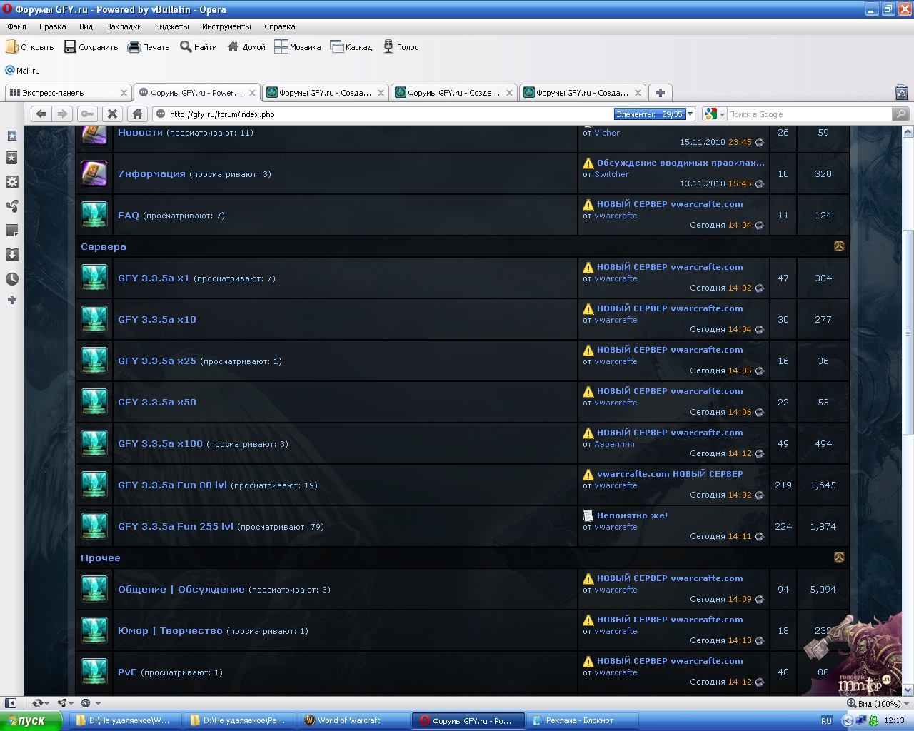Click the Открыть toolbar icon
The width and height of the screenshot is (914, 731).
tap(11, 46)
